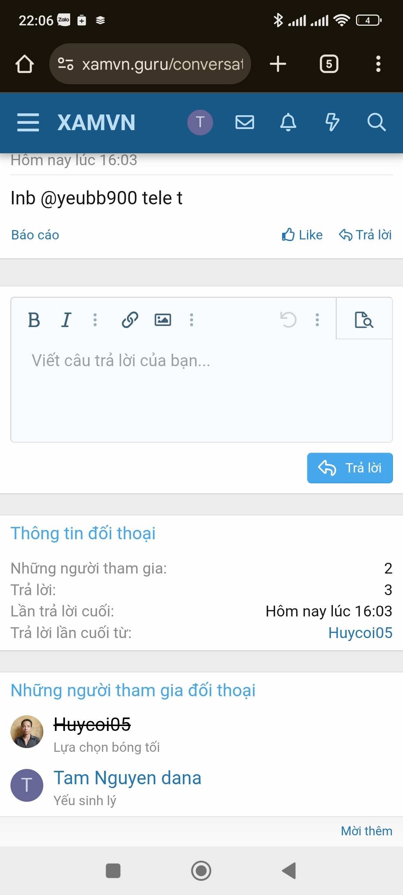Screen dimensions: 403x895
Task: Expand more options beside the undo button
Action: coord(317,320)
